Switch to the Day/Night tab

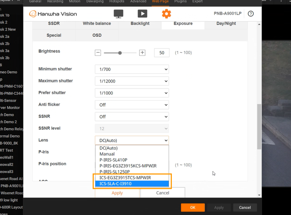click(x=226, y=23)
